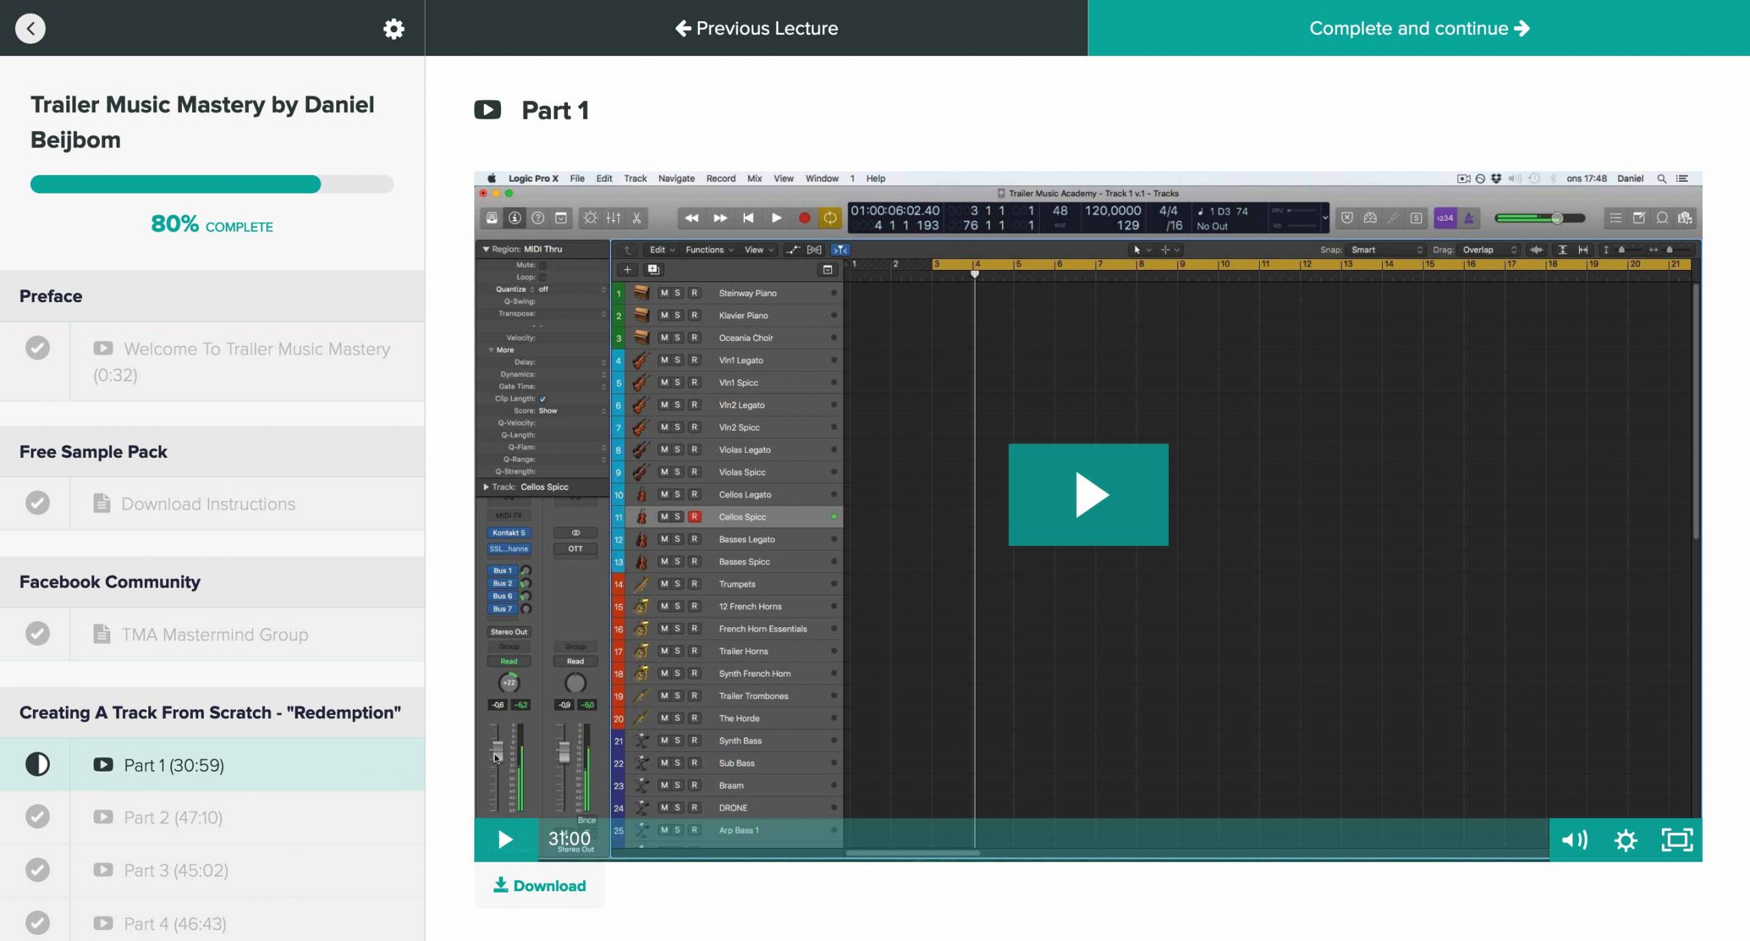The width and height of the screenshot is (1750, 941).
Task: Toggle the video volume speaker icon
Action: 1574,840
